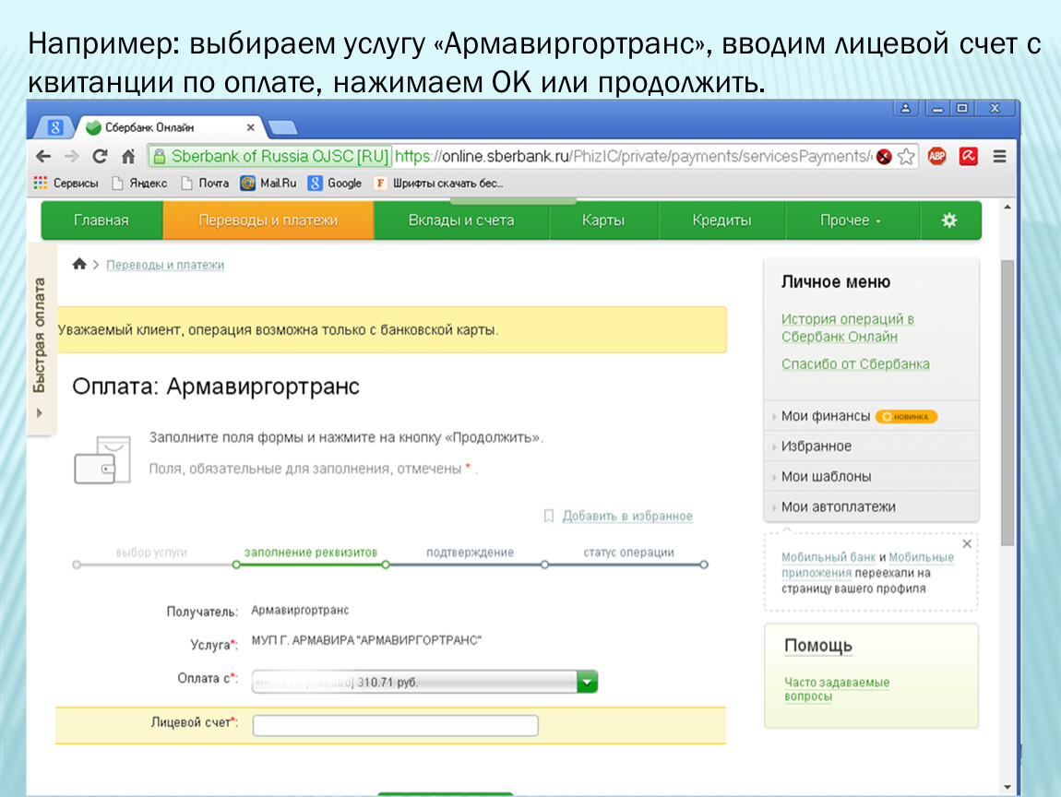Expand the Быстрая оплата side panel
This screenshot has height=797, width=1061.
point(40,339)
